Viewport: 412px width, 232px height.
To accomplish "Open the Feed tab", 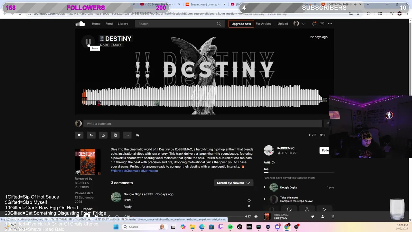I will (109, 24).
